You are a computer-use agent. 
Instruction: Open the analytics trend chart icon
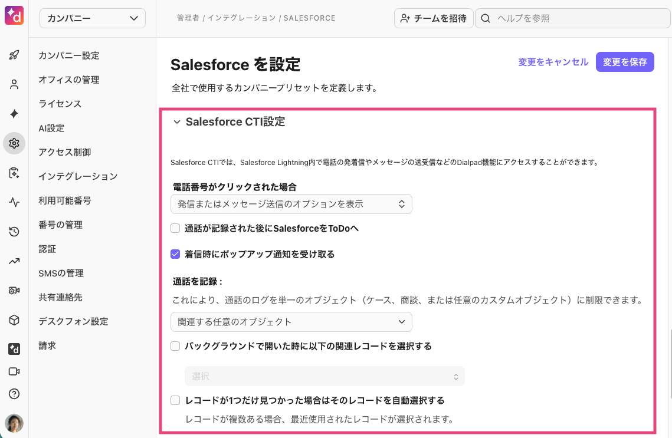(x=14, y=261)
